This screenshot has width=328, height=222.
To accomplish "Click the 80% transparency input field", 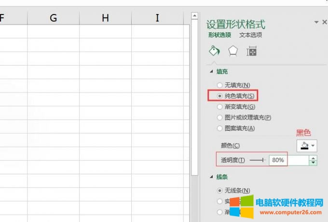I will tap(289, 160).
